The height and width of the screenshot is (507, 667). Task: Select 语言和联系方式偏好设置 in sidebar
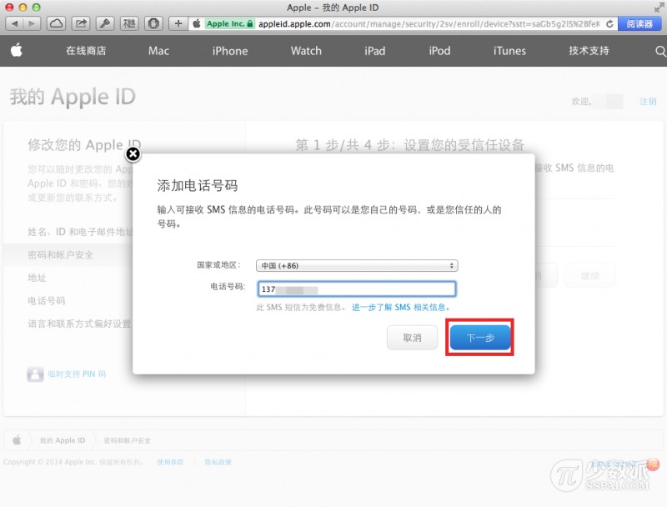tap(79, 324)
